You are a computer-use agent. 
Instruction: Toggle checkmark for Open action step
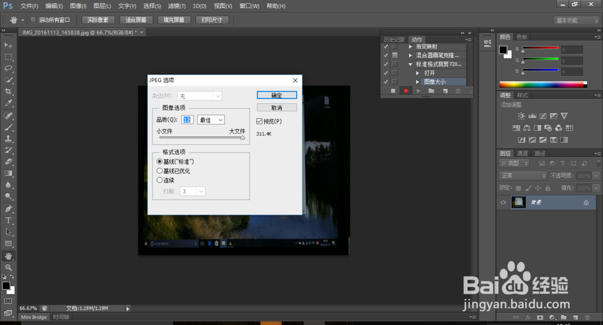point(386,73)
